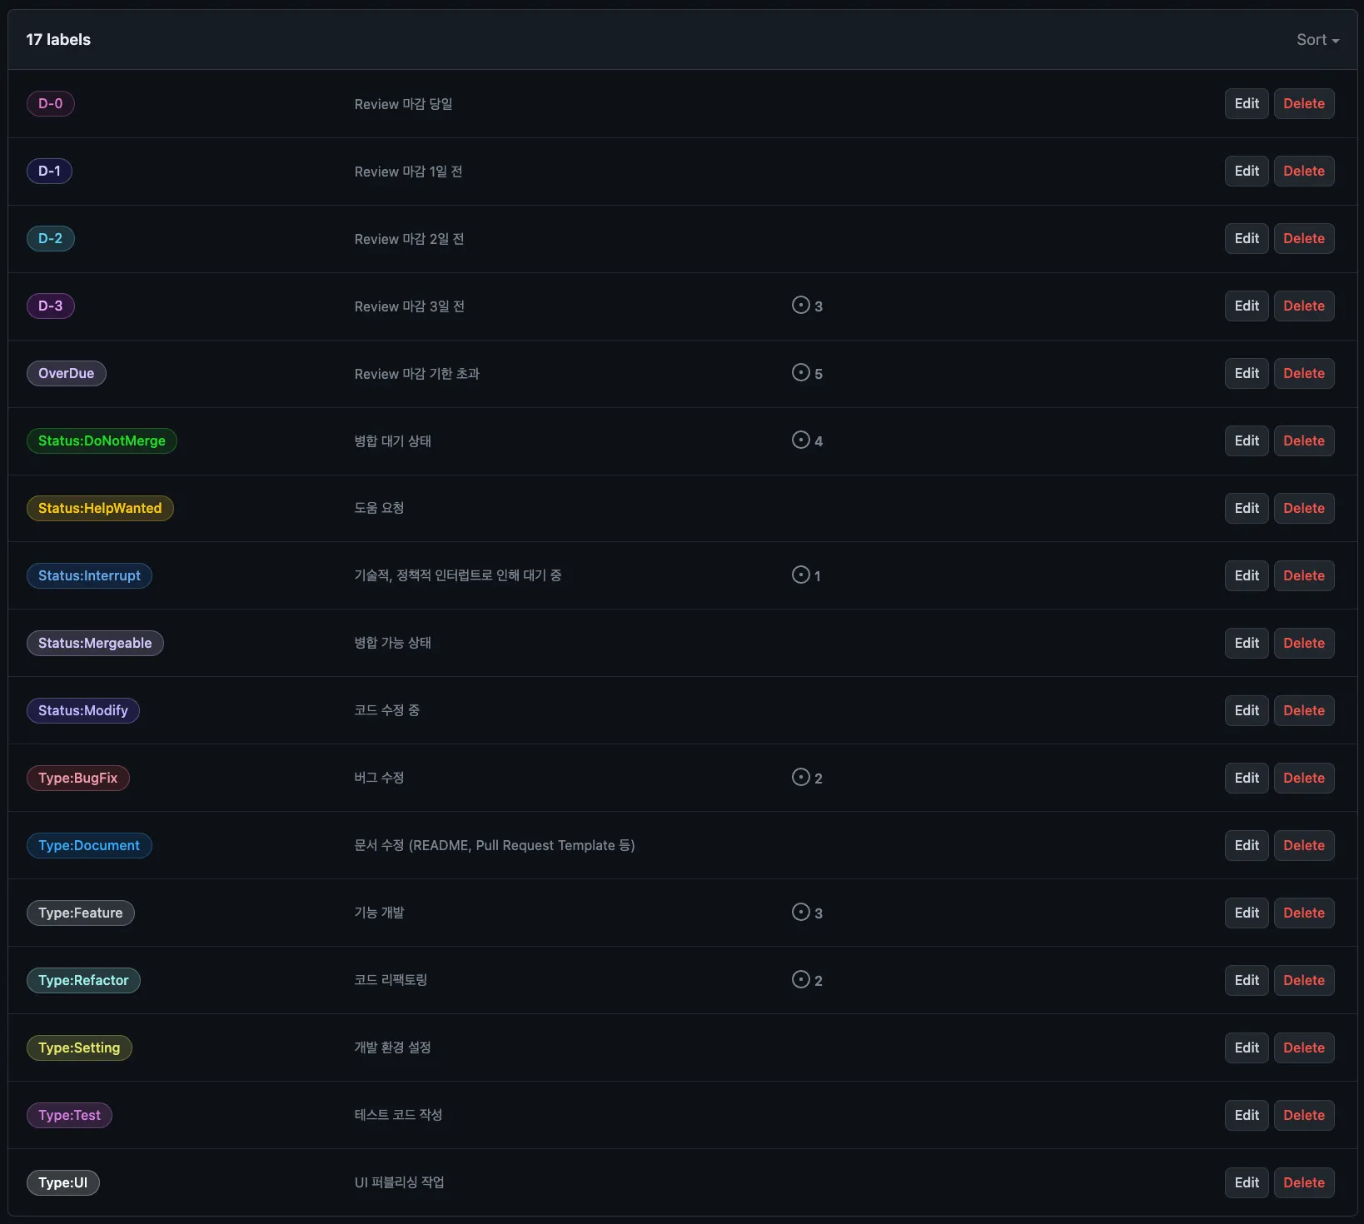Open the Status:HelpWanted label

click(100, 509)
